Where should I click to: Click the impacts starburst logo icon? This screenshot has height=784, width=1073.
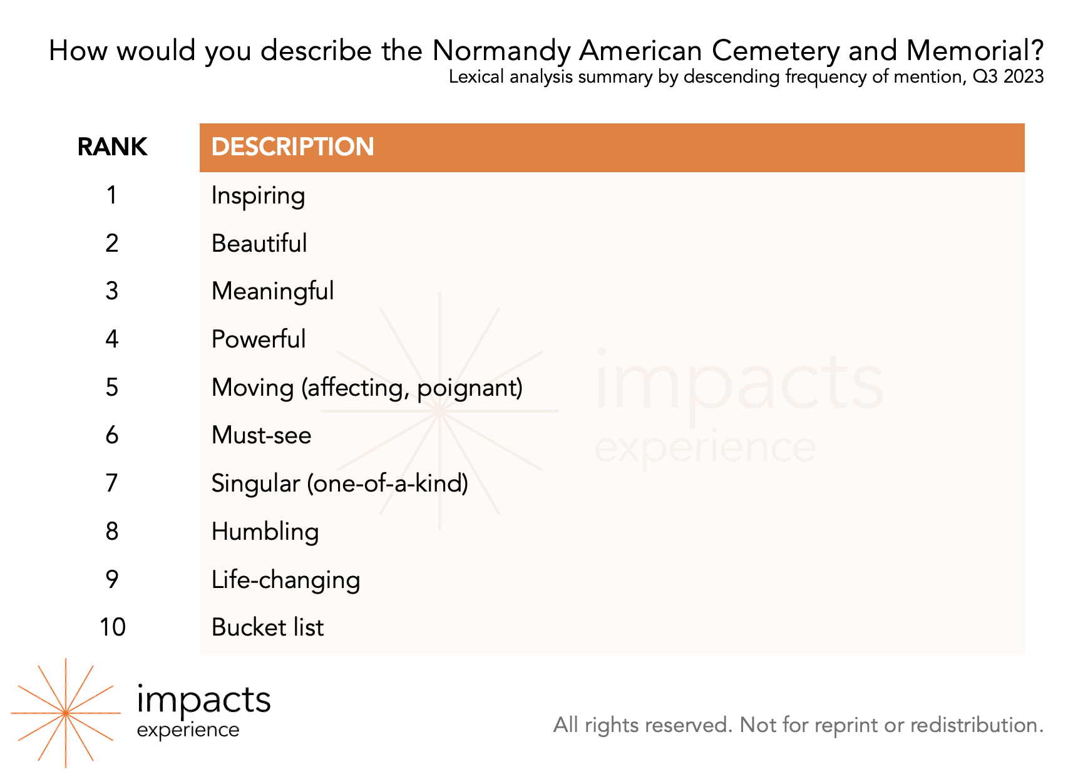[x=66, y=713]
